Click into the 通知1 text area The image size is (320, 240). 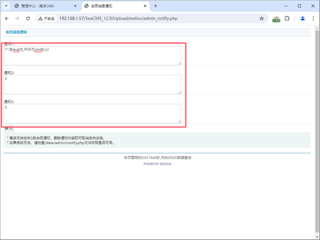coord(92,56)
